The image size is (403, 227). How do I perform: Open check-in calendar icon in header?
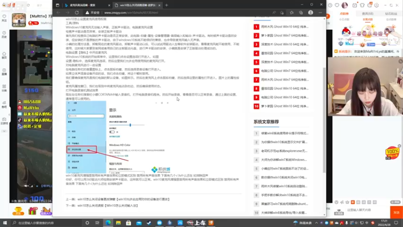pos(355,5)
